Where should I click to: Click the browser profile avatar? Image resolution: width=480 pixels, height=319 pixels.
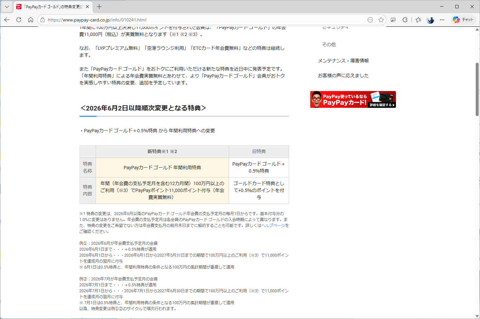(430, 20)
